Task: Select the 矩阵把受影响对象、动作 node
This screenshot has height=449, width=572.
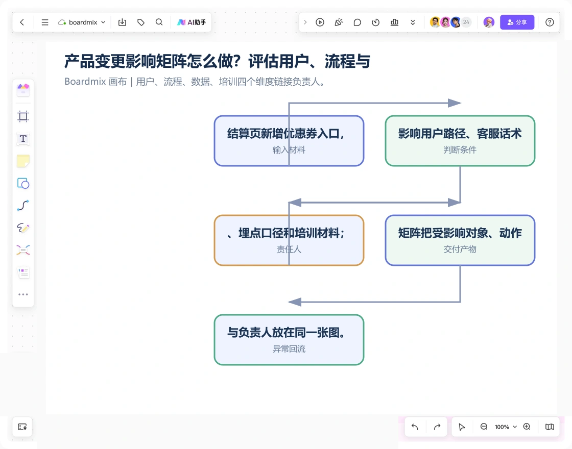Action: tap(460, 240)
